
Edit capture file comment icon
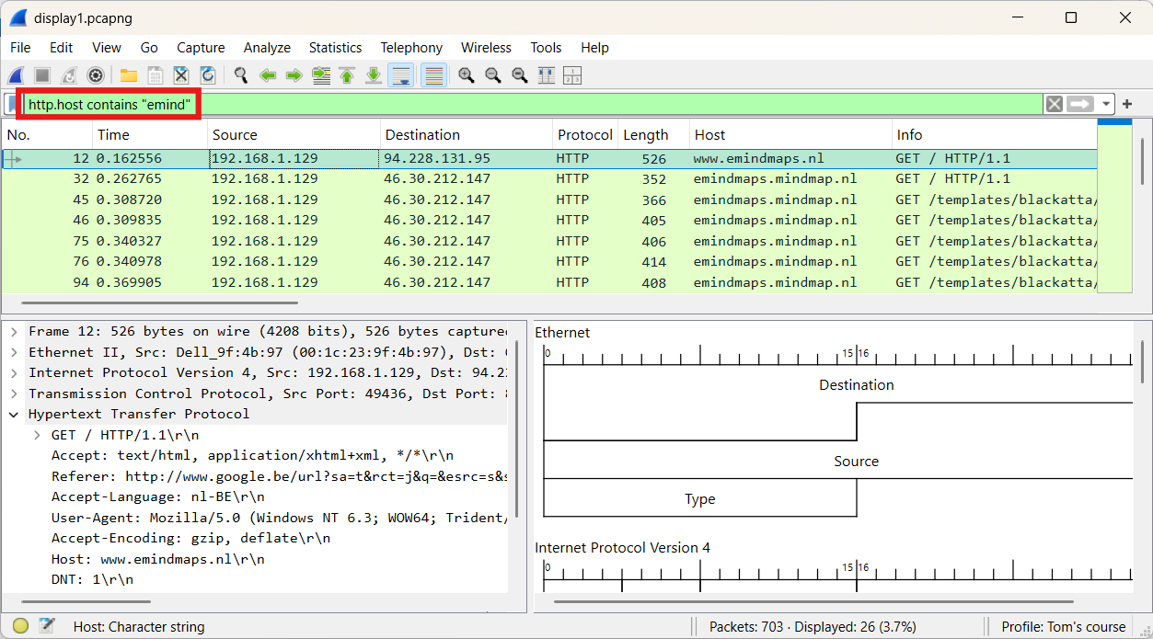click(x=48, y=626)
